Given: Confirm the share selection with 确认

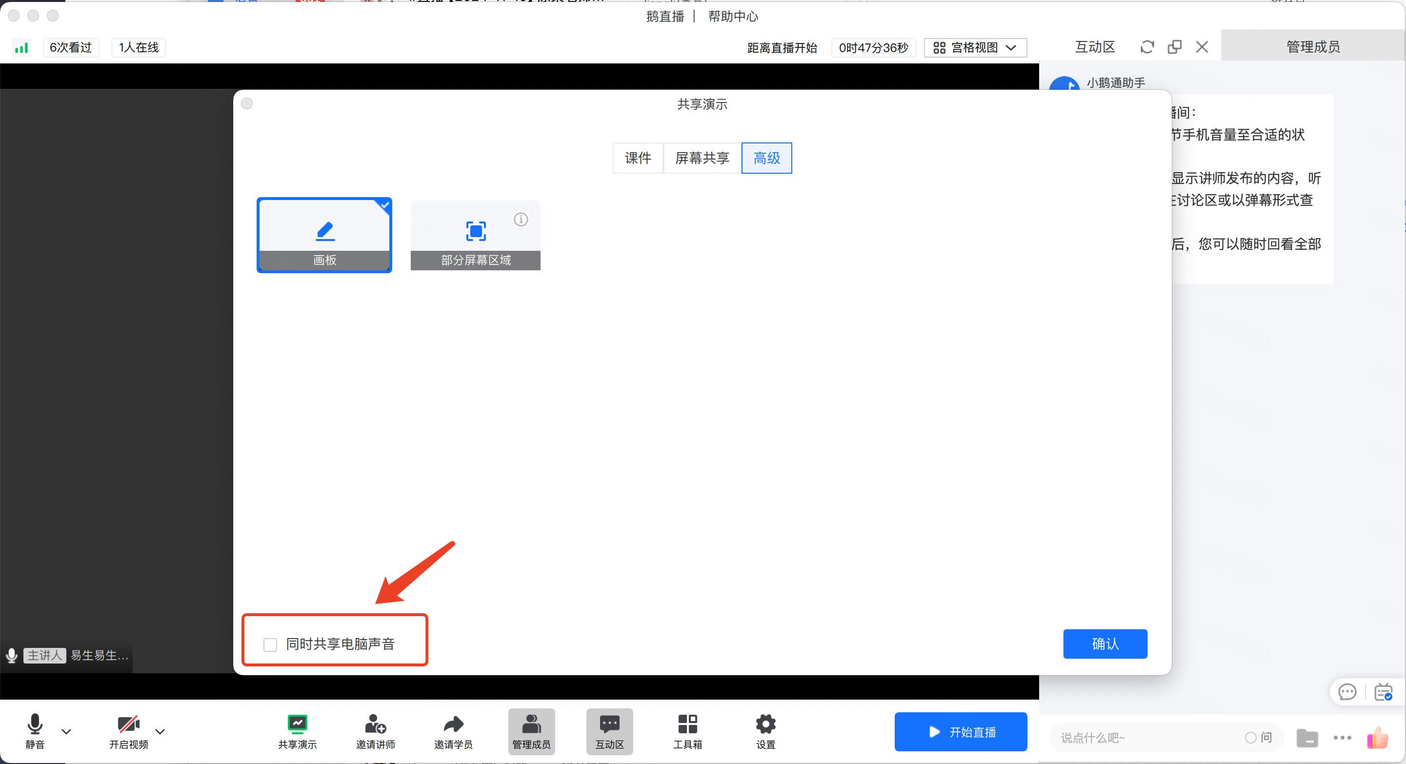Looking at the screenshot, I should tap(1105, 644).
